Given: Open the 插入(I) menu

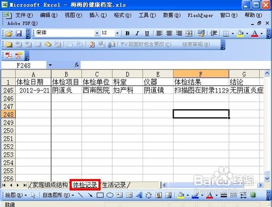Looking at the screenshot, I should pos(98,15).
